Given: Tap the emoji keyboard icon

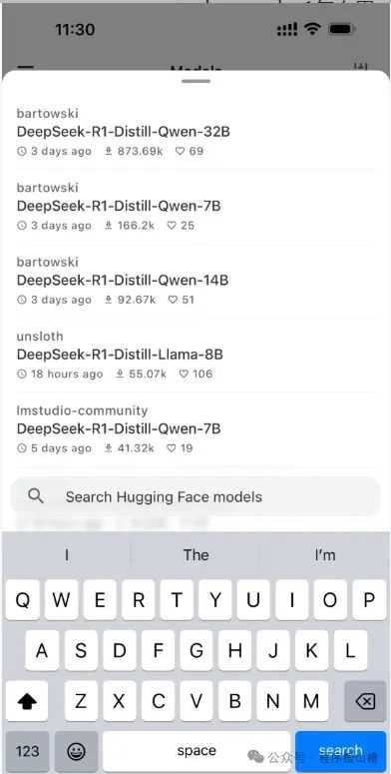Looking at the screenshot, I should coord(76,751).
